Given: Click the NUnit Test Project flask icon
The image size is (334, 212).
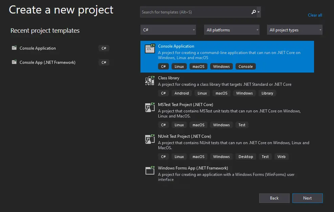Looking at the screenshot, I should click(x=150, y=139).
